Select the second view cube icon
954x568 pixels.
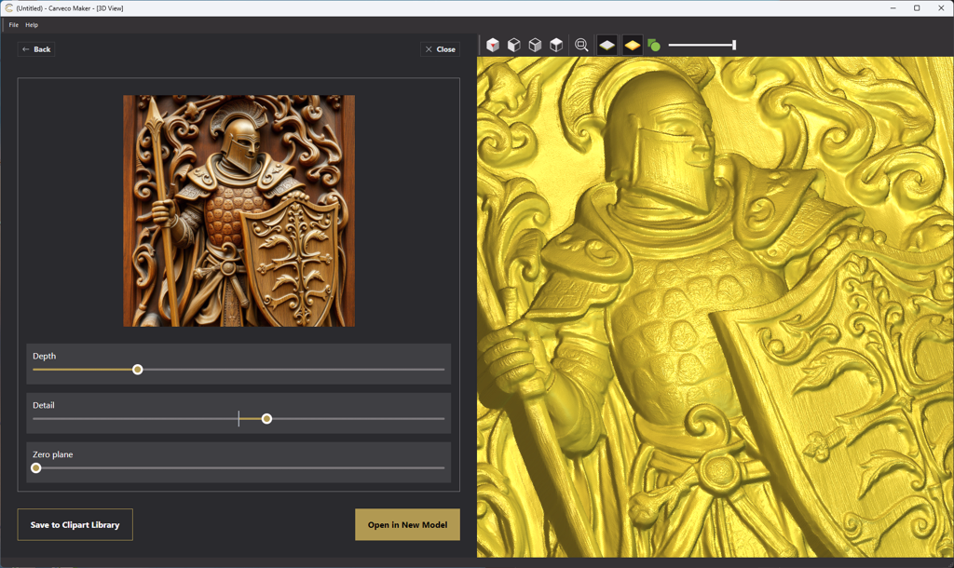(x=513, y=45)
